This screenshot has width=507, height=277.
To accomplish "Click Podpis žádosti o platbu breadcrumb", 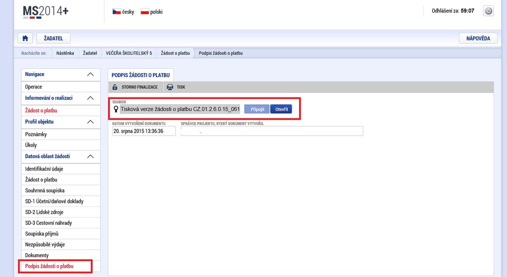I will coord(220,53).
